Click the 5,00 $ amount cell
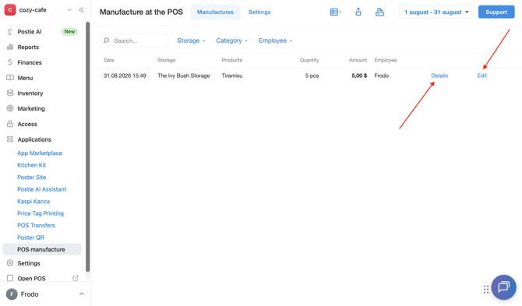Viewport: 522px width, 306px height. coord(359,76)
